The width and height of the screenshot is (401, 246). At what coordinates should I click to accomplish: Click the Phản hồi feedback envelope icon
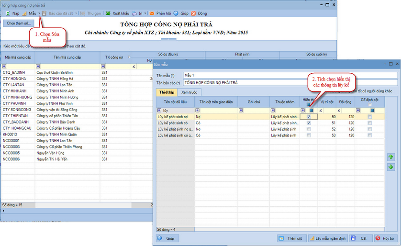tap(152, 13)
